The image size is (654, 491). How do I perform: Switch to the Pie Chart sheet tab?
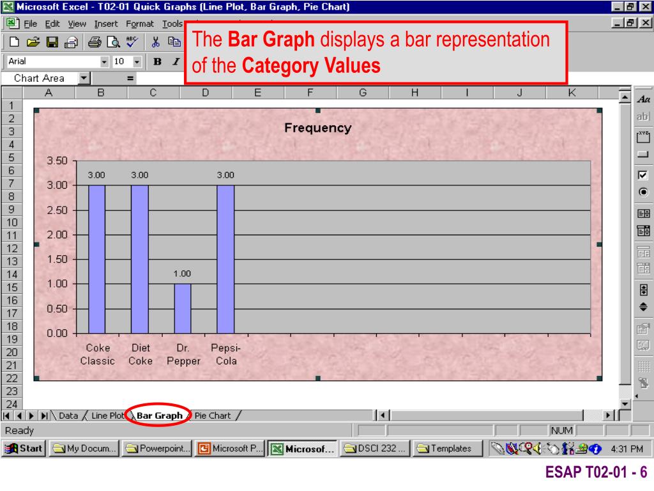pyautogui.click(x=212, y=416)
